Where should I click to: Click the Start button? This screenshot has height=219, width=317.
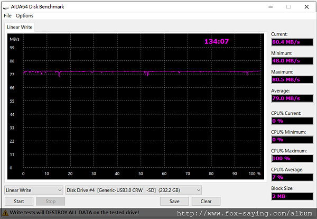coord(19,202)
